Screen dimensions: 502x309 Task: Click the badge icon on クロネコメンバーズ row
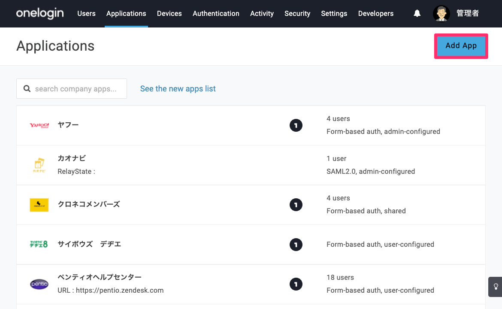pos(296,205)
